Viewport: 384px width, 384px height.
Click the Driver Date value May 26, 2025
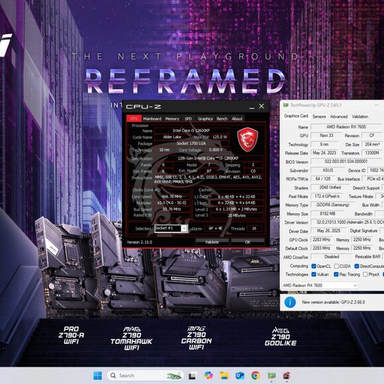click(328, 231)
